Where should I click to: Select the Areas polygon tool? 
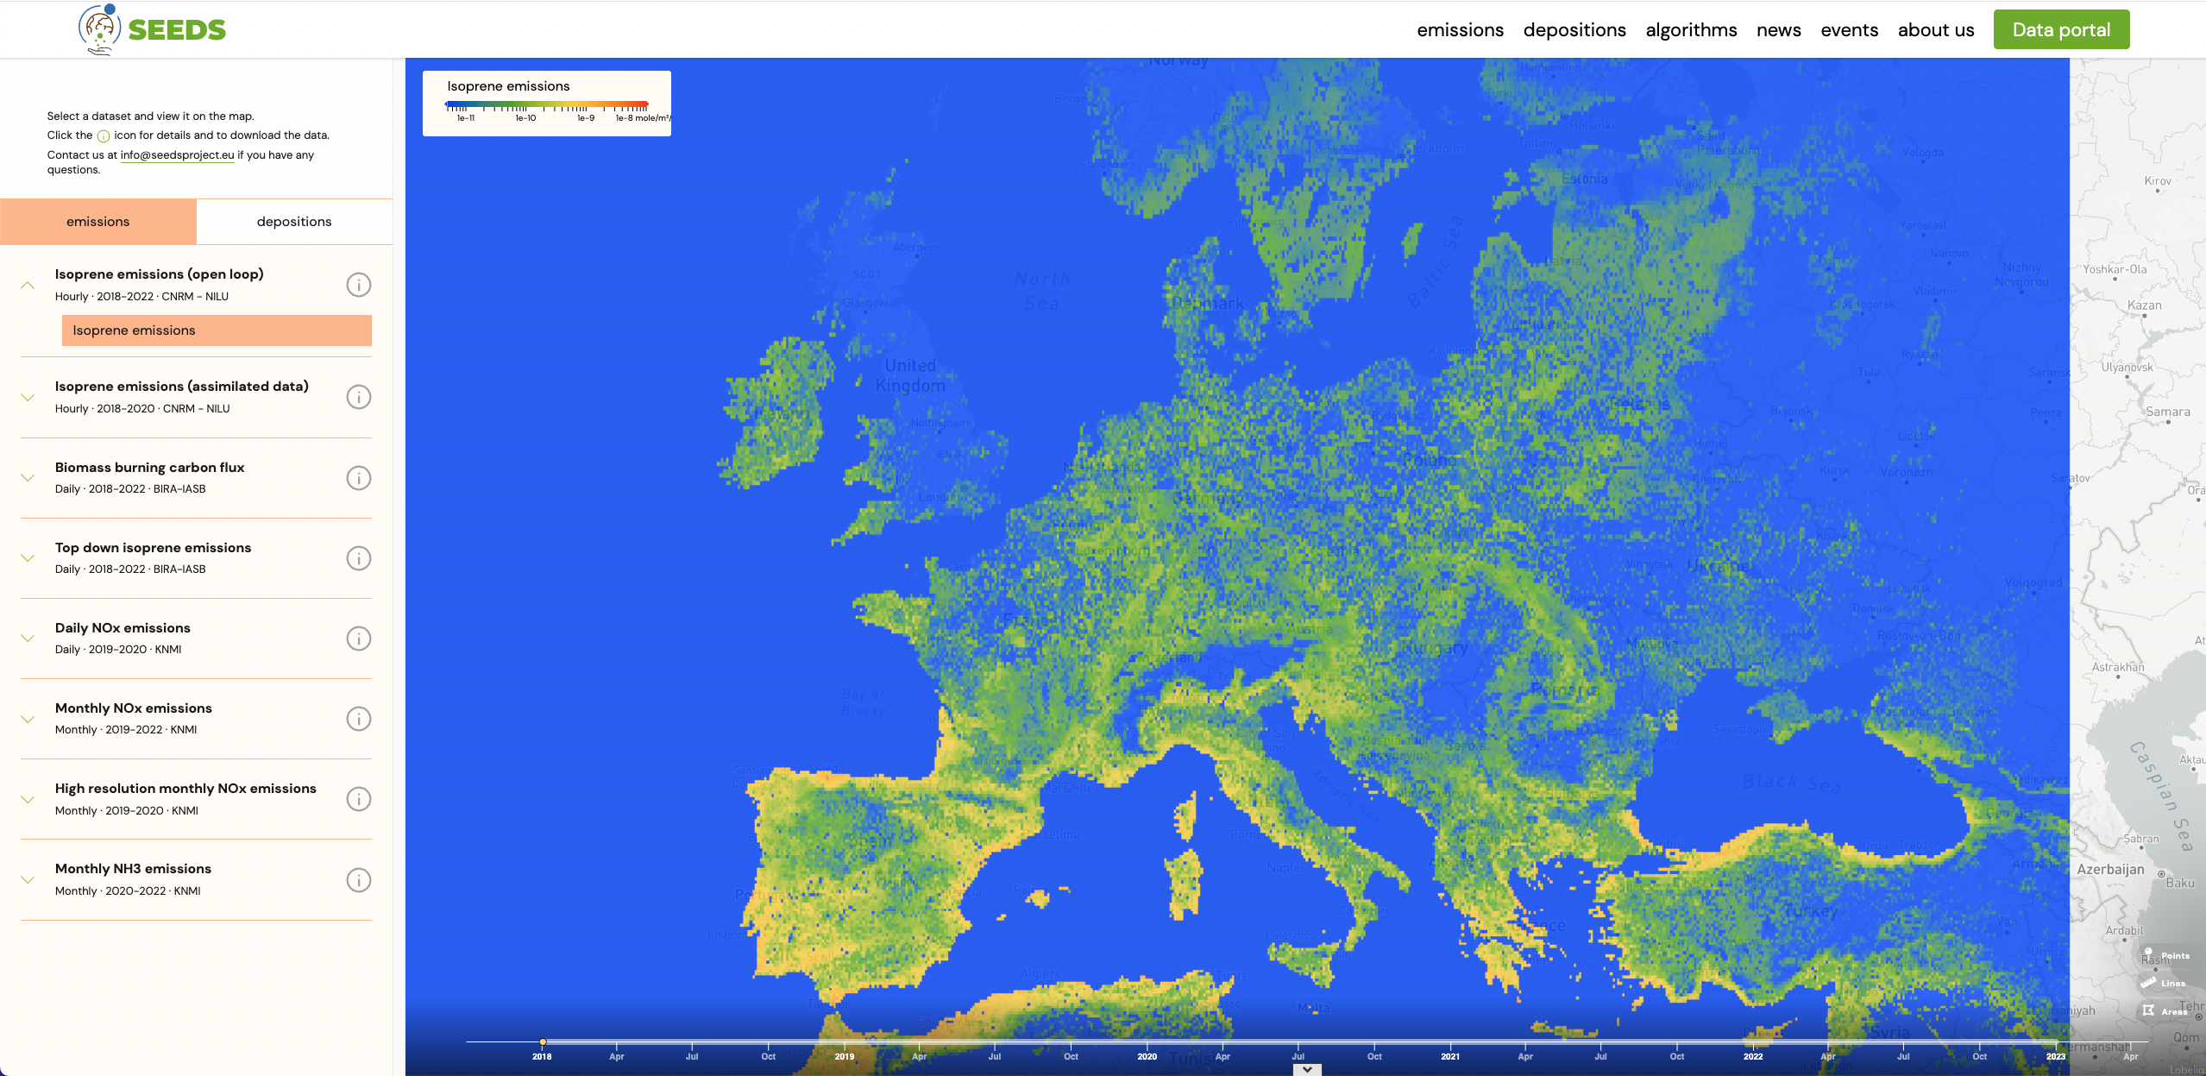(2165, 1010)
